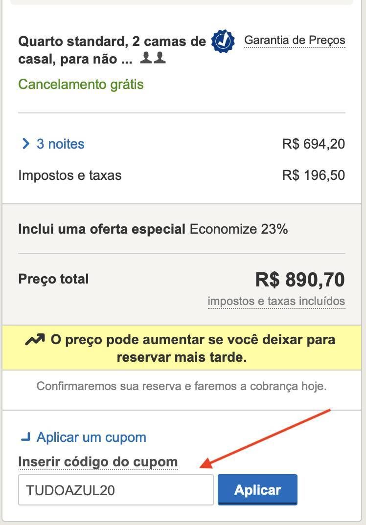Click the corner arrow icon beside Aplicar um cupom

[x=26, y=437]
